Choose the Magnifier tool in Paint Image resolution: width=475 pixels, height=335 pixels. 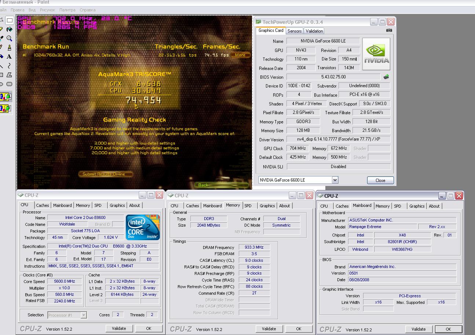coord(10,38)
